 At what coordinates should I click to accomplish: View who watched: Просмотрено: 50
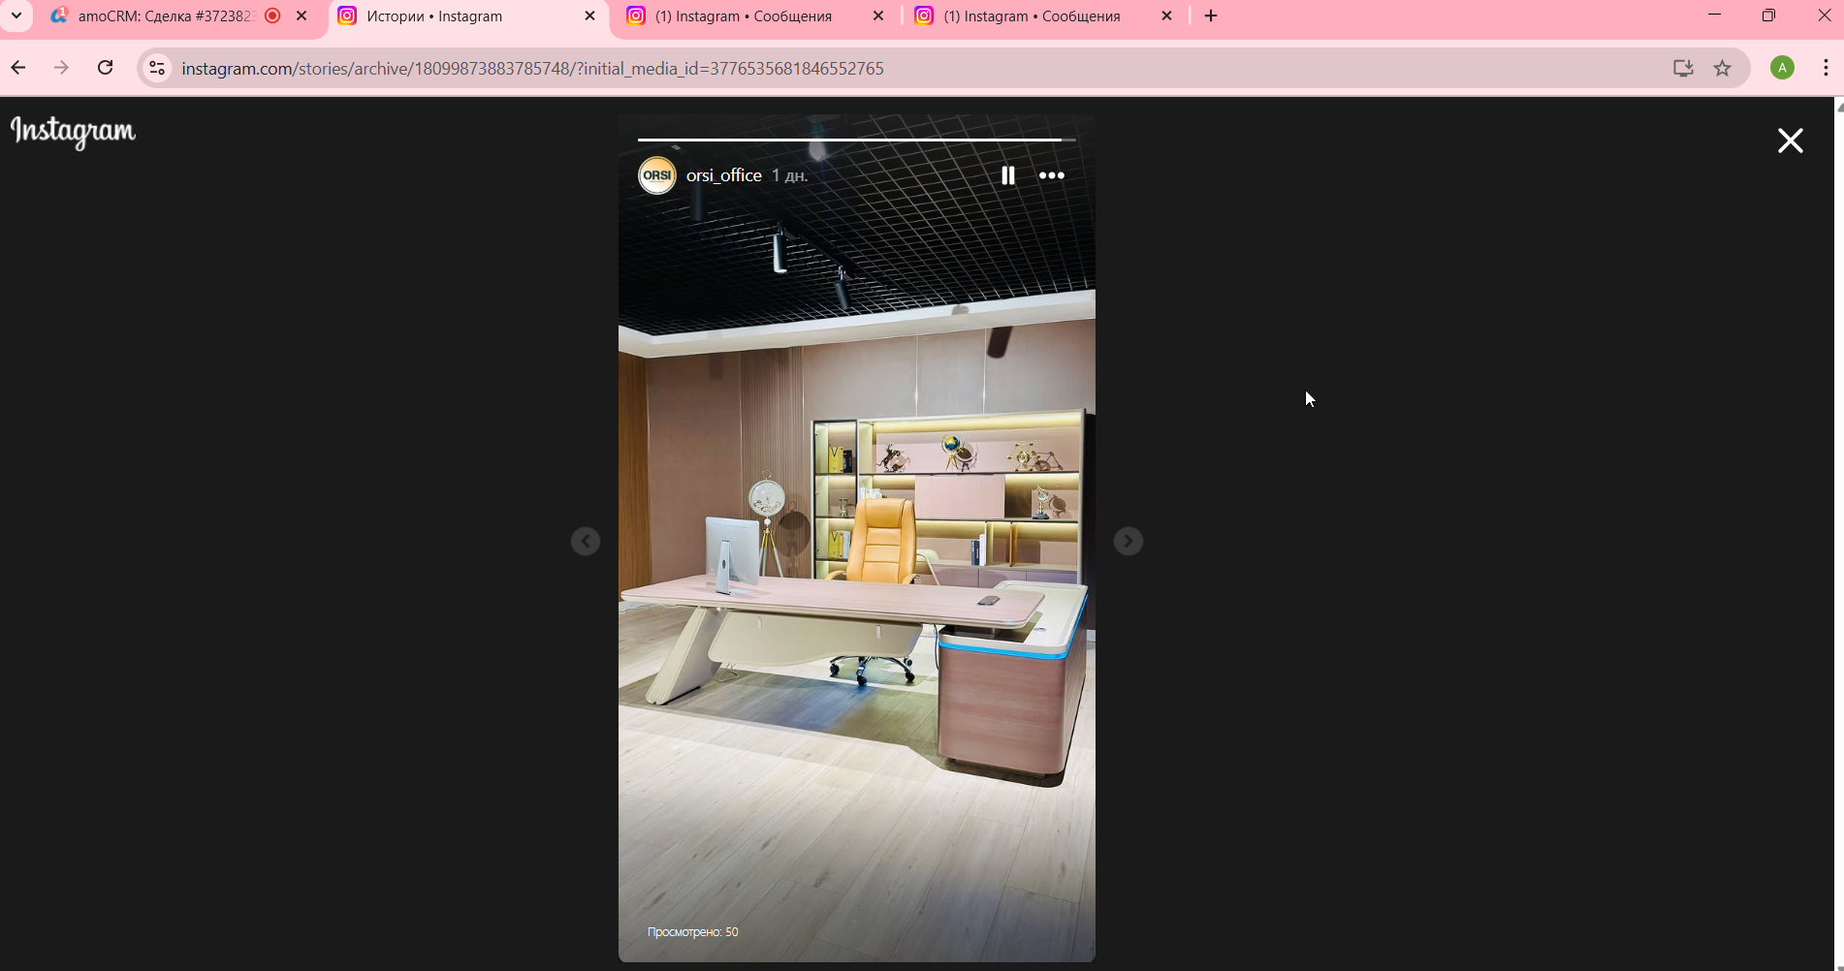coord(692,932)
